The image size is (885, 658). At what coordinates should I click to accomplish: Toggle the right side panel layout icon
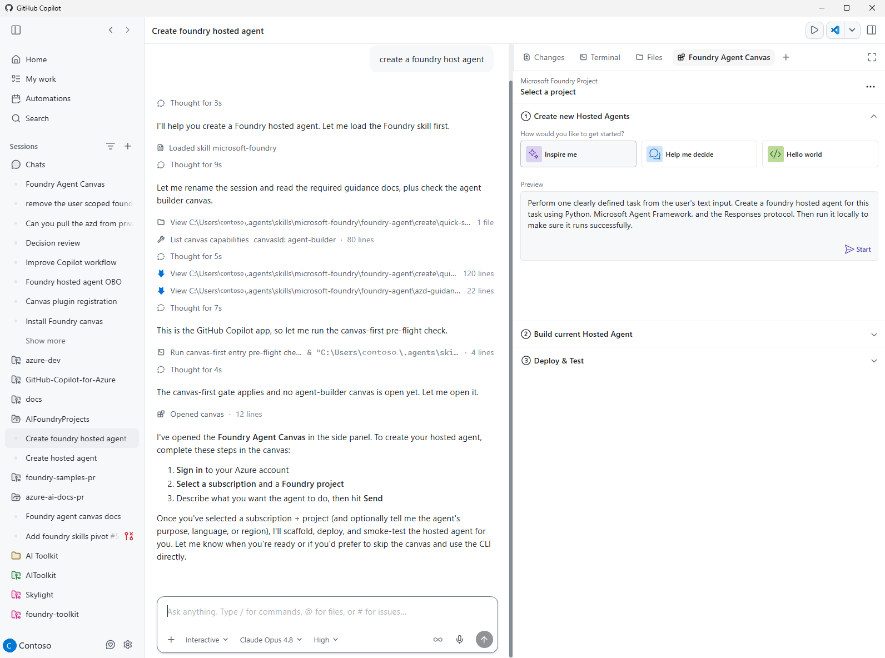[872, 30]
